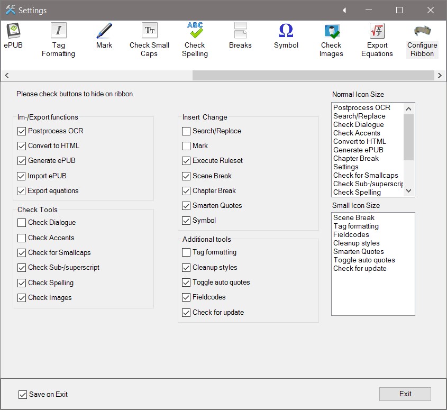Toggle the Scene Break checkbox

coord(186,176)
